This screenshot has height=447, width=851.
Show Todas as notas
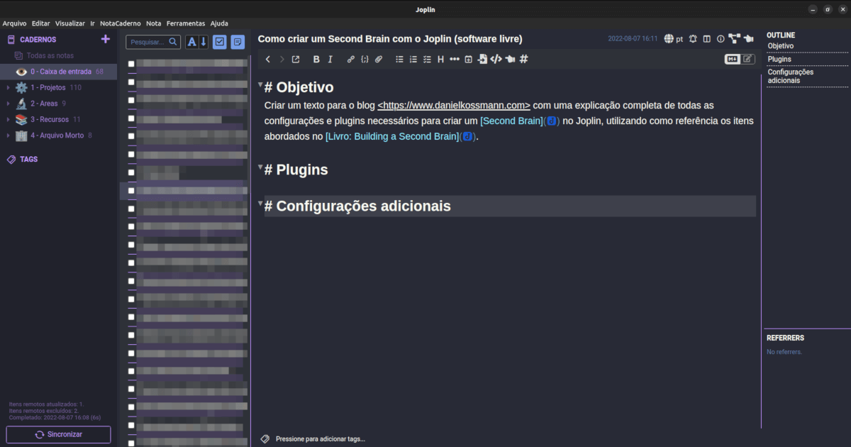coord(50,55)
